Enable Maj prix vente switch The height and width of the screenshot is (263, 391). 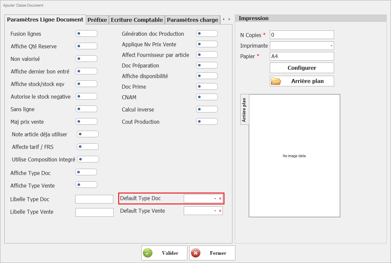[86, 121]
